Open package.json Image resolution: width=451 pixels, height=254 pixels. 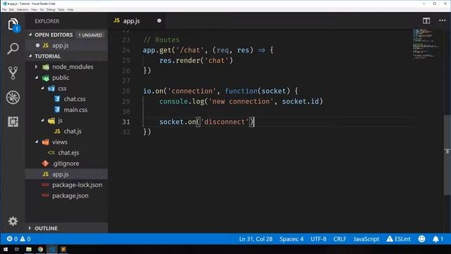(70, 195)
